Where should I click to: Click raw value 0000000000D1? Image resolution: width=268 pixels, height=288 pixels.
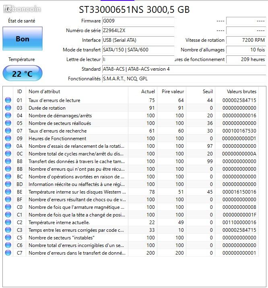239,138
